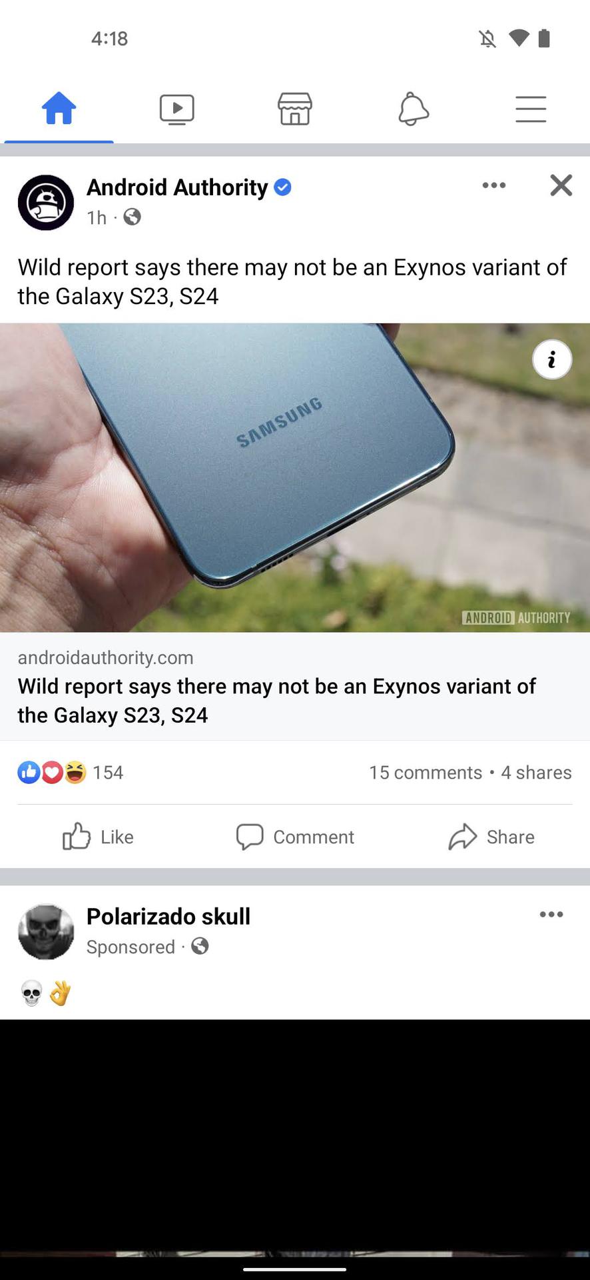Image resolution: width=590 pixels, height=1280 pixels.
Task: Open Polarizado skull profile picture
Action: coord(46,932)
